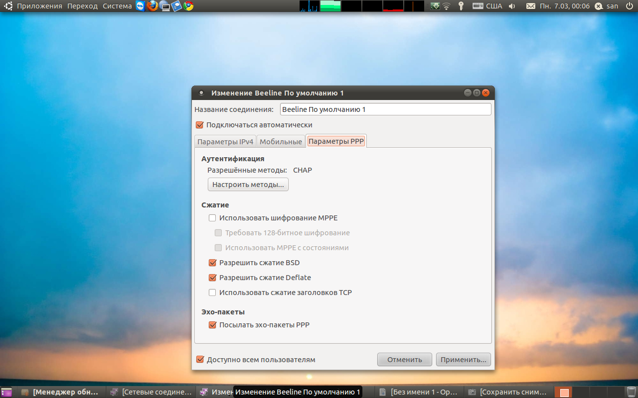This screenshot has width=638, height=398.
Task: Open the mail envelope indicator
Action: (530, 6)
